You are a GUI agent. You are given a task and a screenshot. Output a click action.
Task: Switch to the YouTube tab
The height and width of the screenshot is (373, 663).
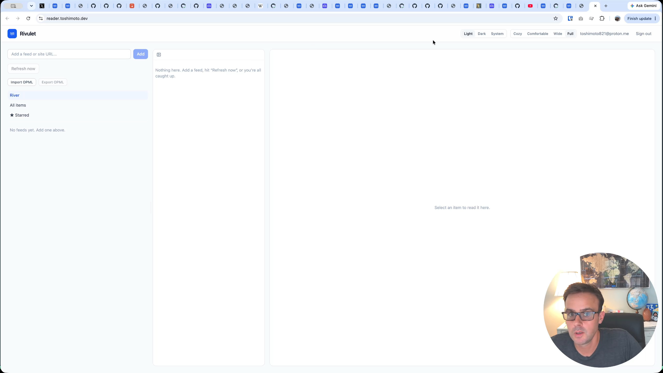click(530, 6)
